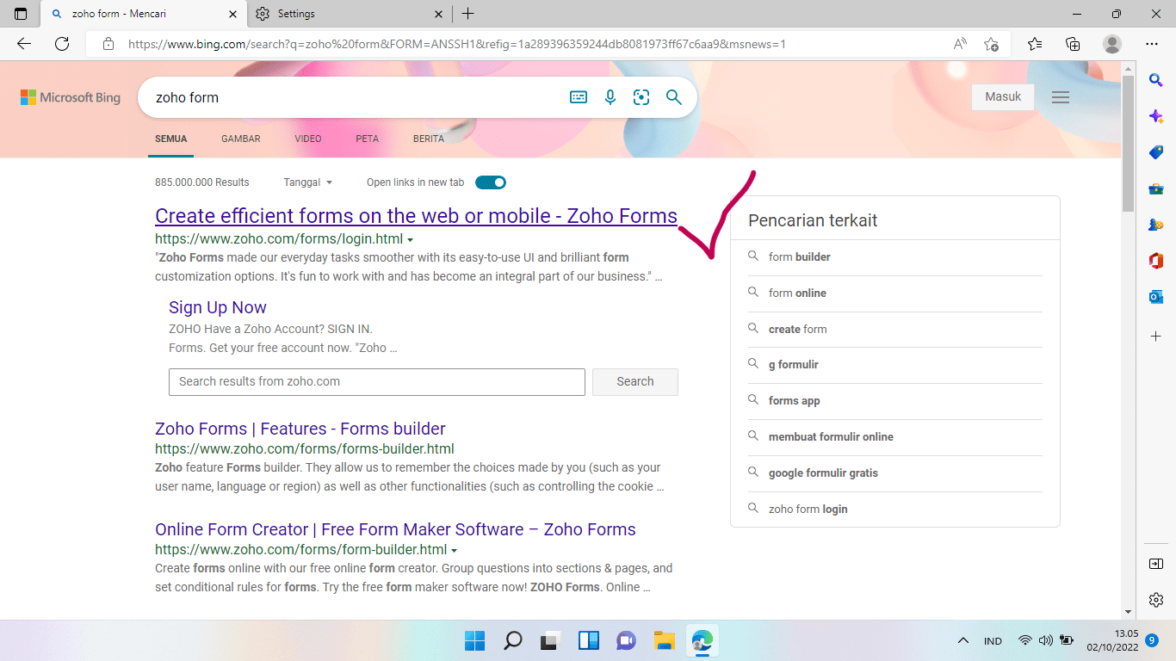Open the Sign Up Now link

click(218, 307)
